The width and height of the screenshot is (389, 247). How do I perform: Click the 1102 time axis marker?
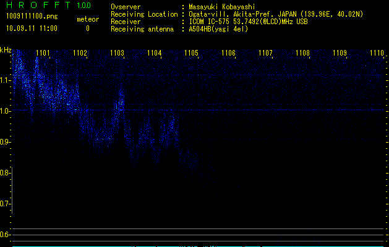(80, 53)
